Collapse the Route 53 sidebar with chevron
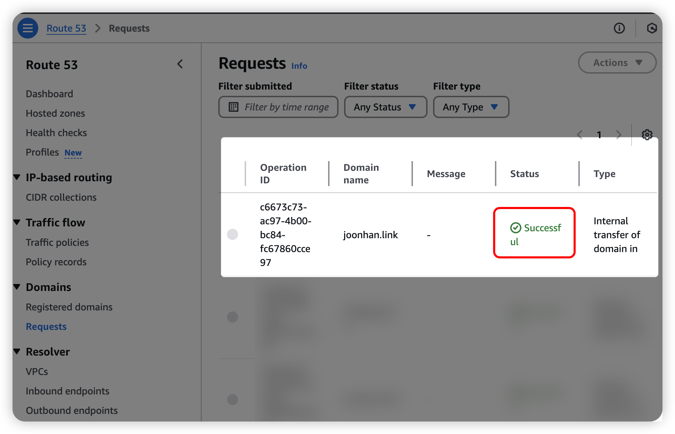The height and width of the screenshot is (434, 675). [180, 64]
